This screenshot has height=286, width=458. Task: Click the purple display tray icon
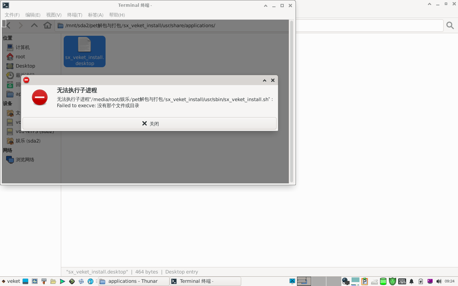(x=430, y=281)
